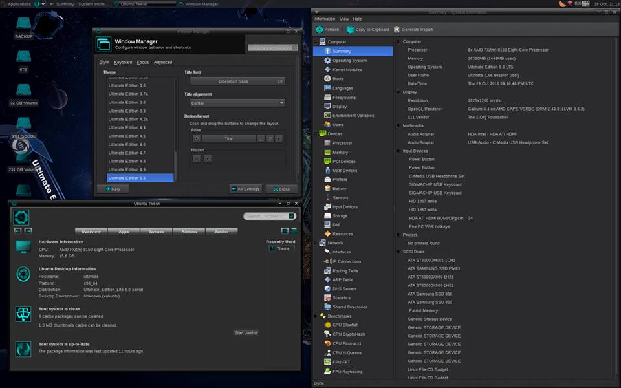
Task: Open the Title alignment Center dropdown
Action: click(x=237, y=103)
